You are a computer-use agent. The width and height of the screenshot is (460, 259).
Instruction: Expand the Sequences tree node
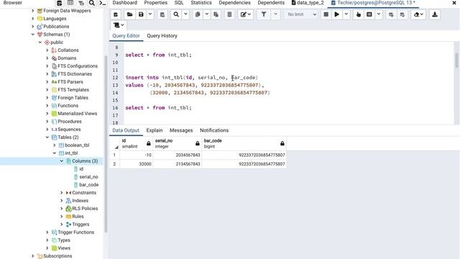47,129
